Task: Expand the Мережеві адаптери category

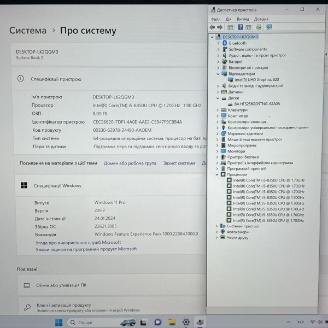Action: (x=218, y=134)
